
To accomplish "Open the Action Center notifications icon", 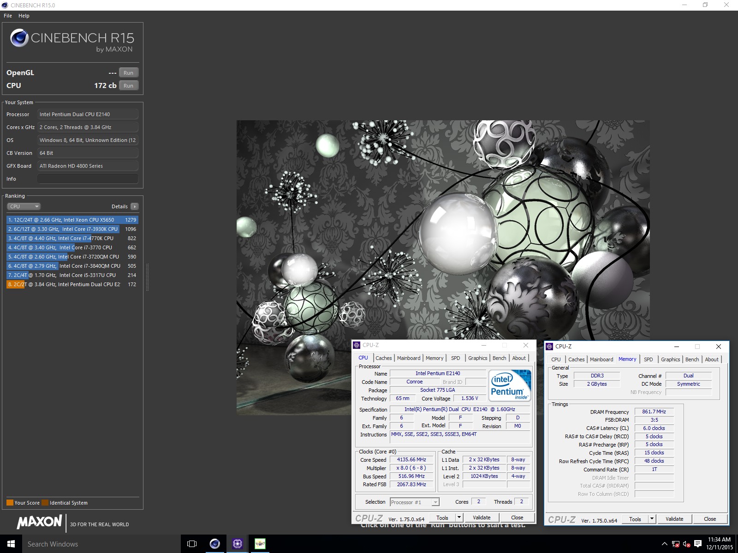I will [698, 544].
